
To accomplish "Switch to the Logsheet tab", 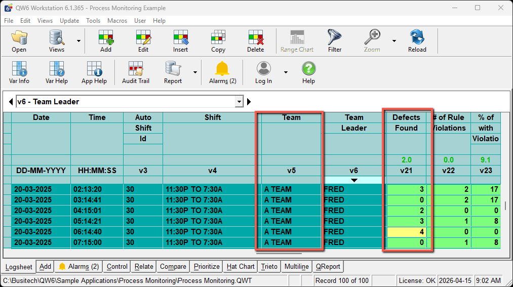I will (19, 267).
